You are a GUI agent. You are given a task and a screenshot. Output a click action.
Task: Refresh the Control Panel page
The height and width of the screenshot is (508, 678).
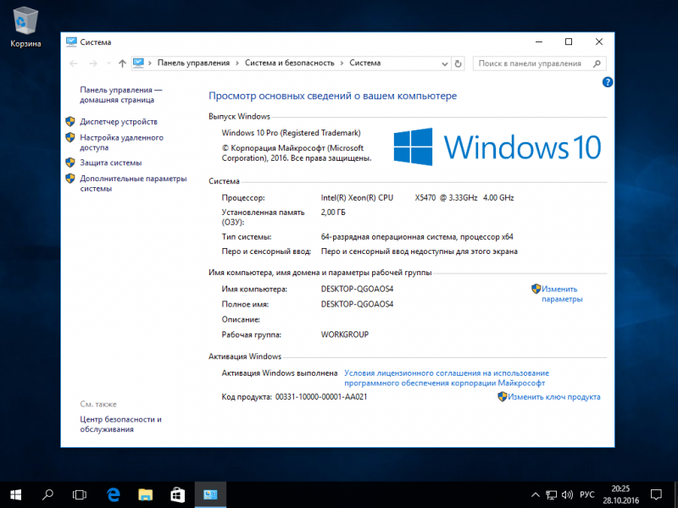(458, 63)
